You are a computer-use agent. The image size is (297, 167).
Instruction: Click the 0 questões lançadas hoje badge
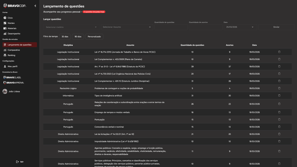[x=94, y=12]
